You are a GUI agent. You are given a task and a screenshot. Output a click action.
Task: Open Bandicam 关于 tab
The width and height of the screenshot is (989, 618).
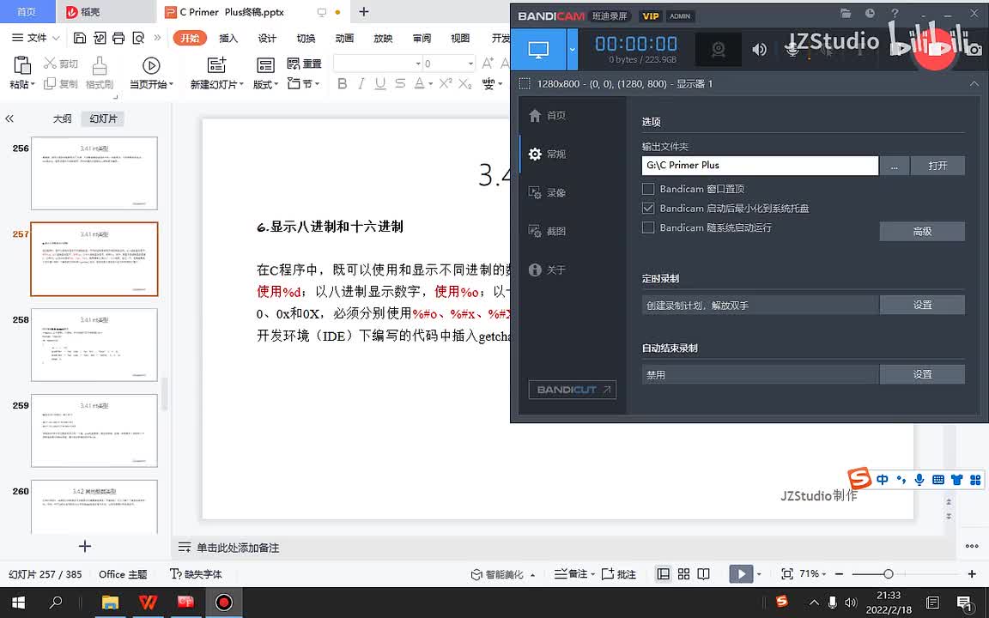coord(546,270)
